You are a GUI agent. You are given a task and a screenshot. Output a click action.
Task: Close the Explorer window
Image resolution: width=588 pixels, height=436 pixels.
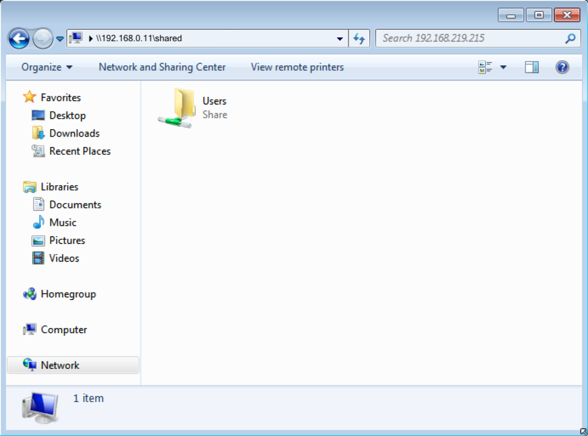coord(567,15)
